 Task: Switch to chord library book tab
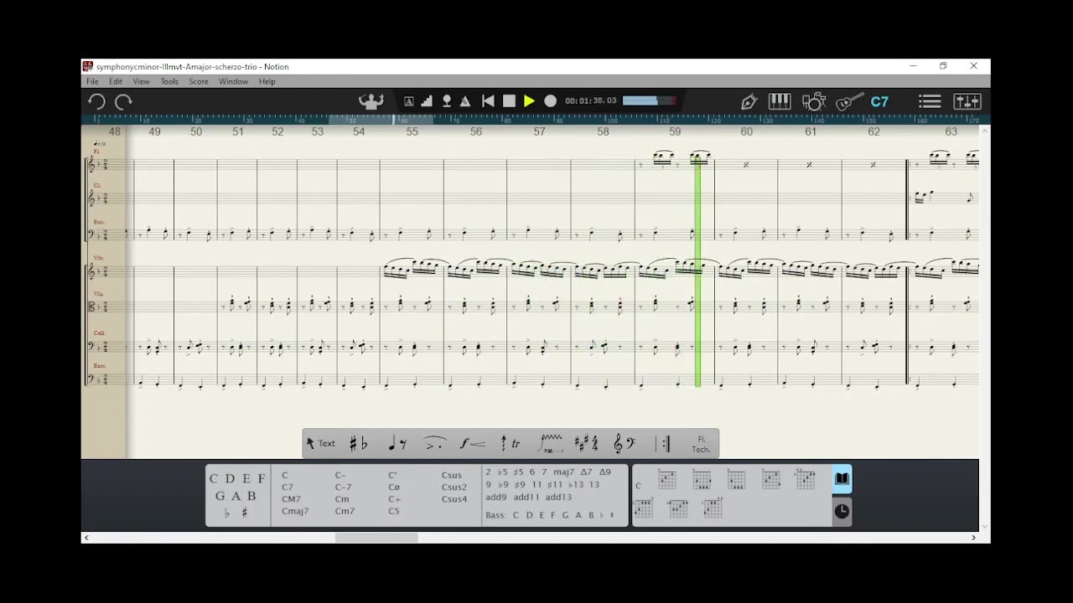click(x=842, y=479)
